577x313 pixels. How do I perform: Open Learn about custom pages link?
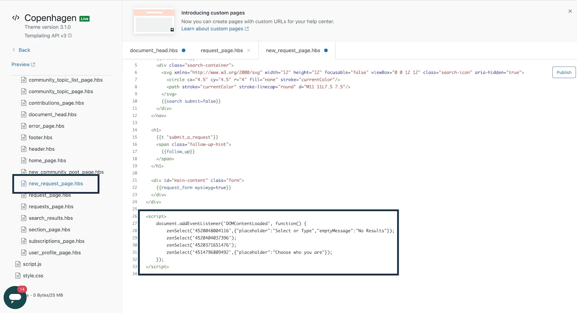coord(215,29)
